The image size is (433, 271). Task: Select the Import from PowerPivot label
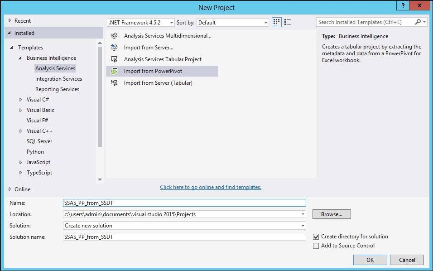tap(153, 71)
